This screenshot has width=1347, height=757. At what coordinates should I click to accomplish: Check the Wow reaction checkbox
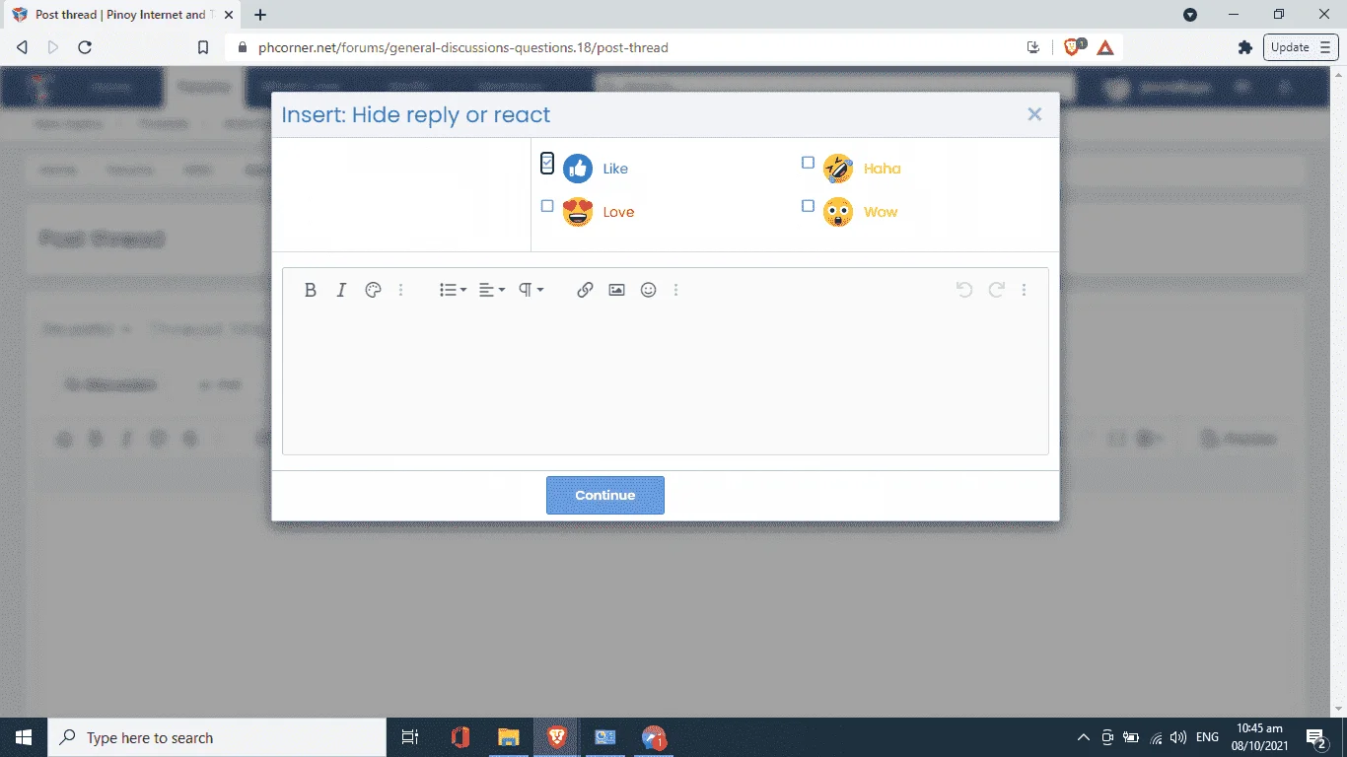tap(808, 206)
